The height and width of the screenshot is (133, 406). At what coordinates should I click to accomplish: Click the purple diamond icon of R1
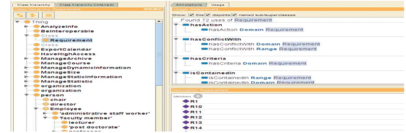(x=186, y=101)
